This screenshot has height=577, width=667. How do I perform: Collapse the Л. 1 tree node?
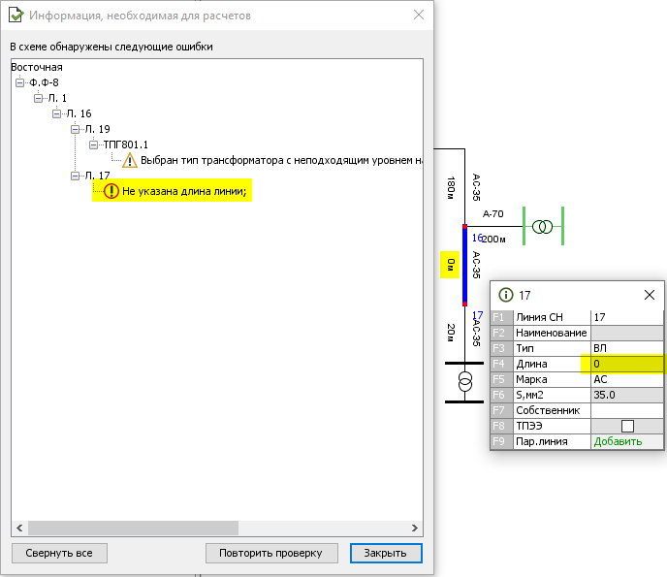point(38,98)
